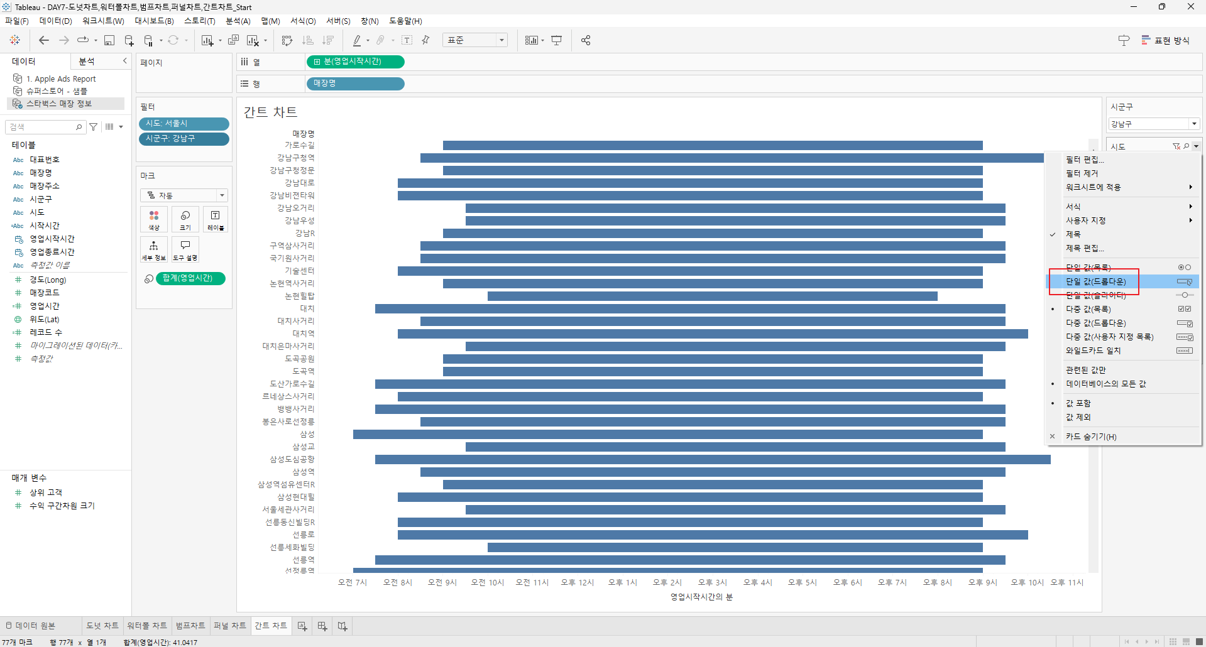The width and height of the screenshot is (1206, 647).
Task: Click the save disk icon
Action: coord(109,40)
